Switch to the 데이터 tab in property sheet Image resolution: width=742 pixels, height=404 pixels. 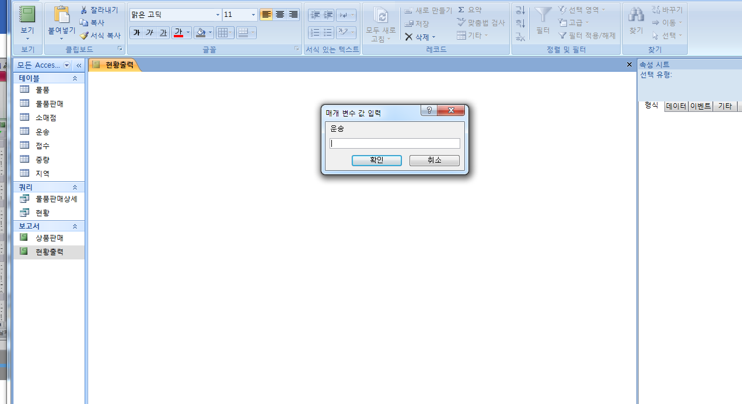point(676,106)
